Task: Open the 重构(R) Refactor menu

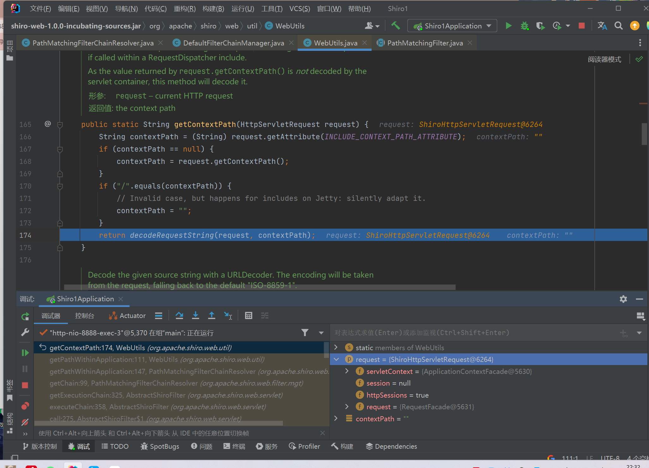Action: click(185, 9)
